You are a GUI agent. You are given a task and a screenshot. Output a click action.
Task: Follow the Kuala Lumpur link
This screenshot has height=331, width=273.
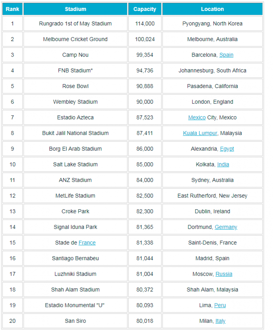coord(200,133)
